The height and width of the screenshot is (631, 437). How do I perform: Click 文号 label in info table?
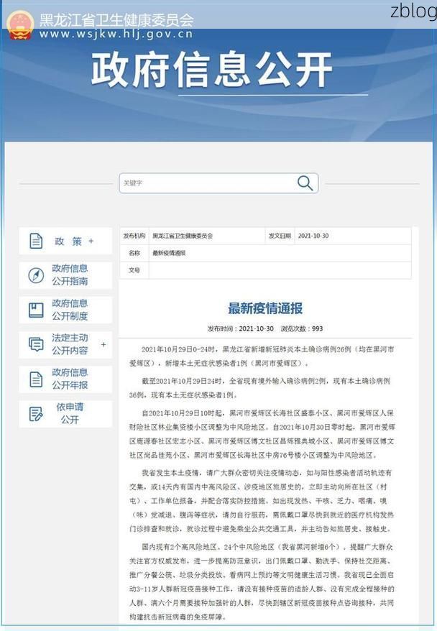134,270
